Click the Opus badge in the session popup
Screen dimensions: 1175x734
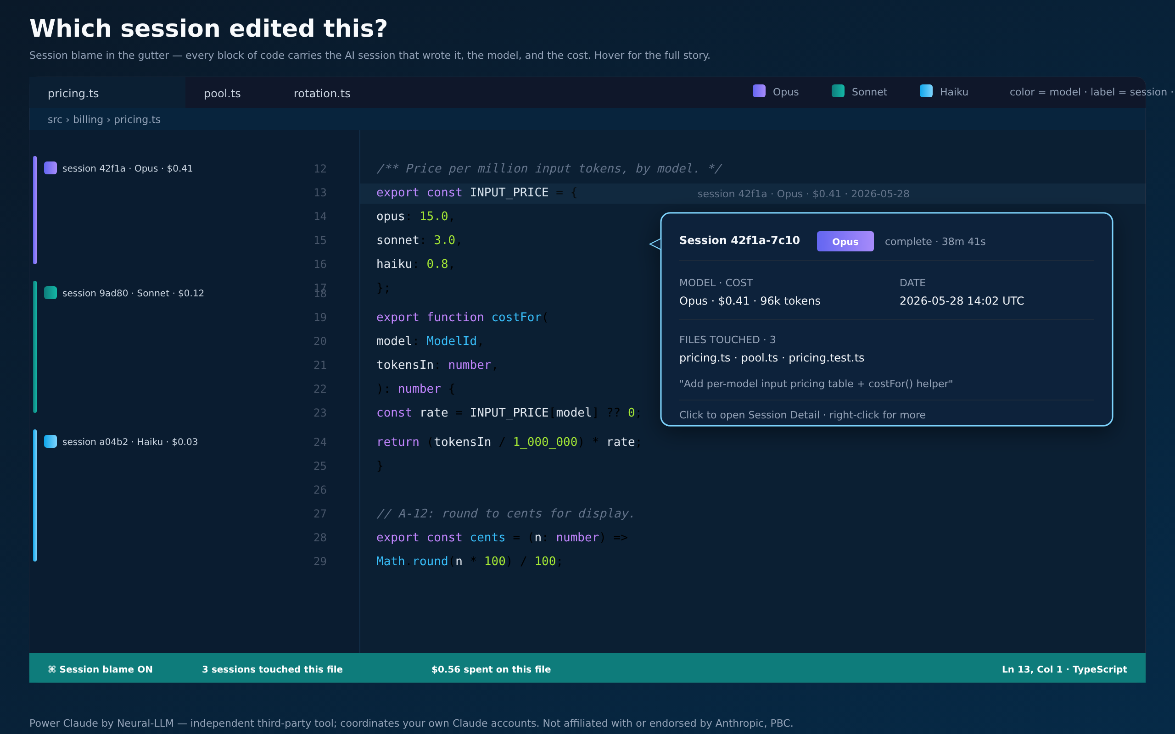[845, 241]
